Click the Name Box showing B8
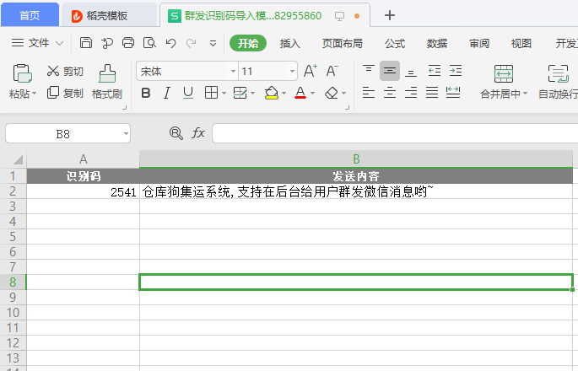Viewport: 578px width, 371px height. [68, 133]
